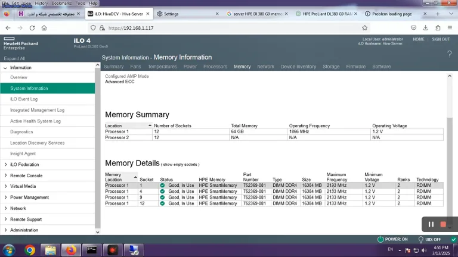Switch to the Processors tab

pyautogui.click(x=215, y=67)
